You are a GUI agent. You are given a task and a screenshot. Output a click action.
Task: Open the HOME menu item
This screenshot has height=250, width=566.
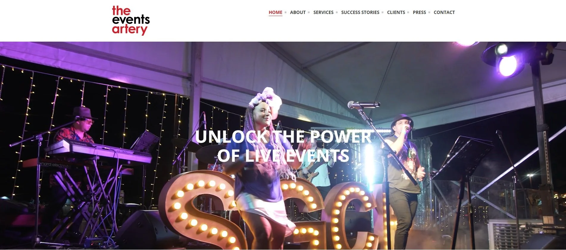(x=275, y=12)
